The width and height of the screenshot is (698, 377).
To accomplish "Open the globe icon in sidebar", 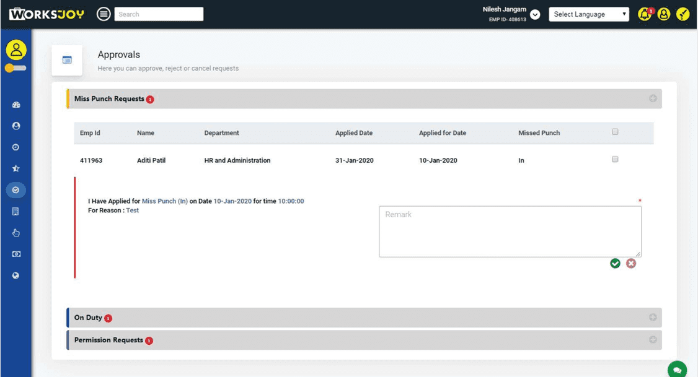I will click(16, 275).
